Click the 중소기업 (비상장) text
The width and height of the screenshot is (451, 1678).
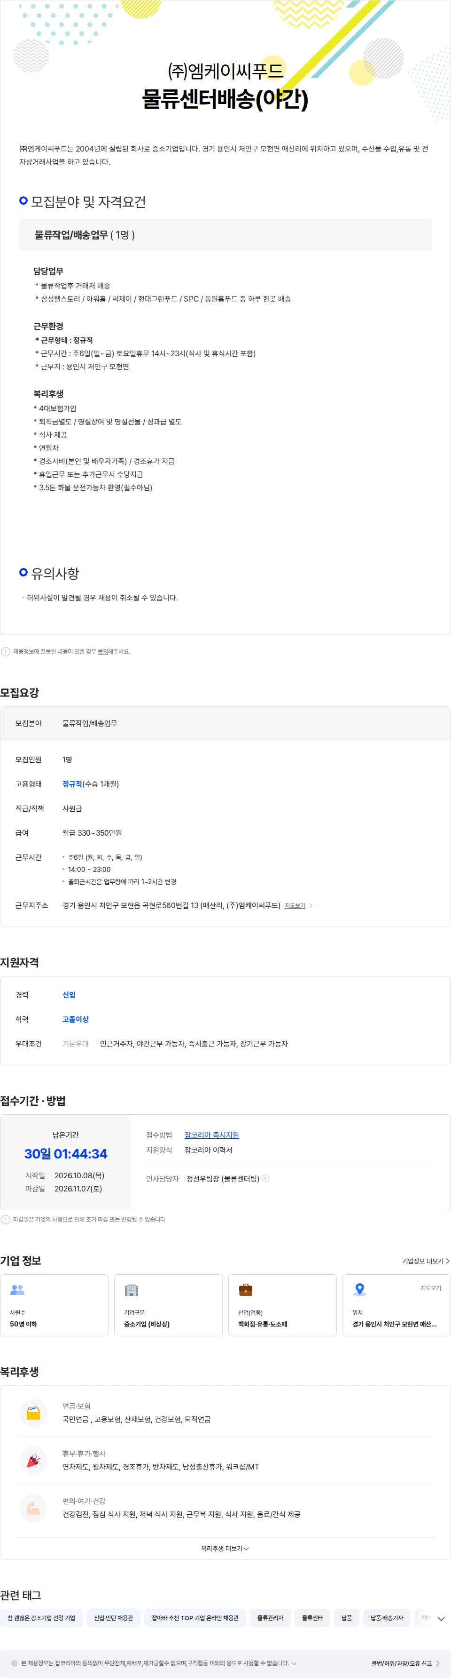tap(147, 1324)
